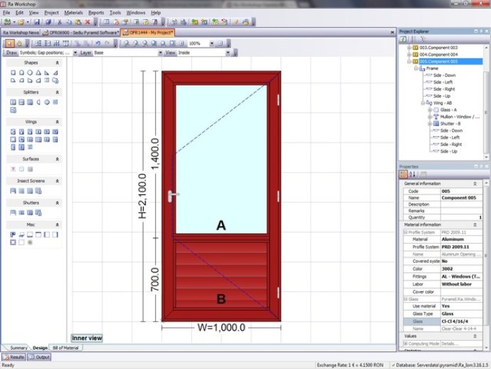
Task: Click the Undo arrow in the design toolbar
Action: (x=98, y=43)
